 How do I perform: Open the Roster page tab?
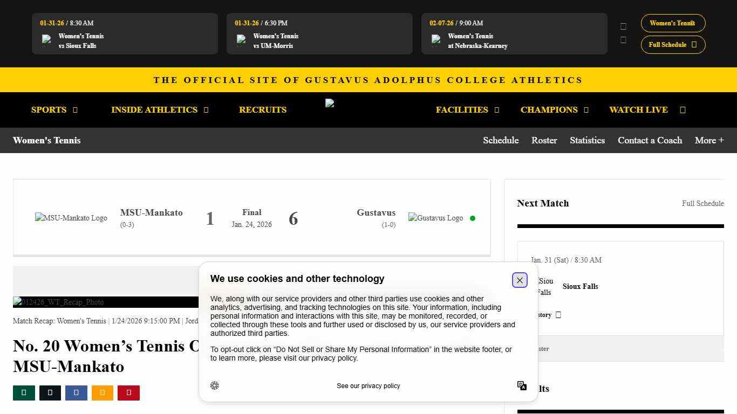tap(544, 140)
